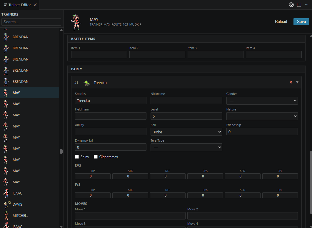Click the battle Item 2 field
The width and height of the screenshot is (312, 228).
157,54
